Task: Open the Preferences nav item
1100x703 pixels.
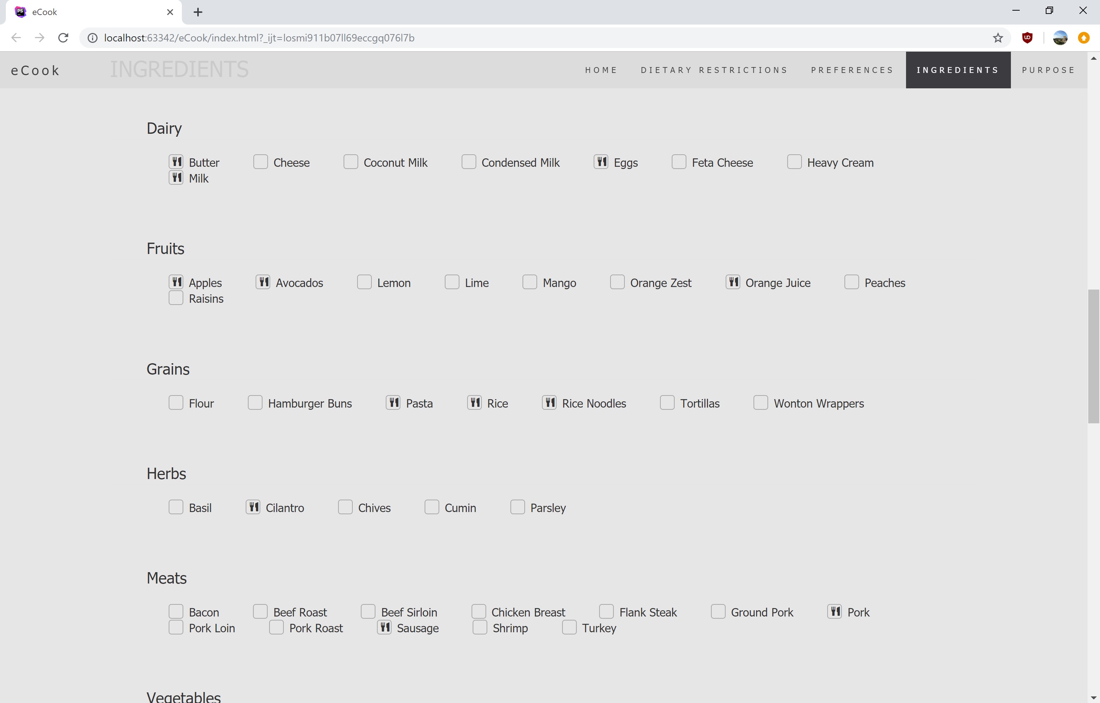Action: pyautogui.click(x=852, y=70)
